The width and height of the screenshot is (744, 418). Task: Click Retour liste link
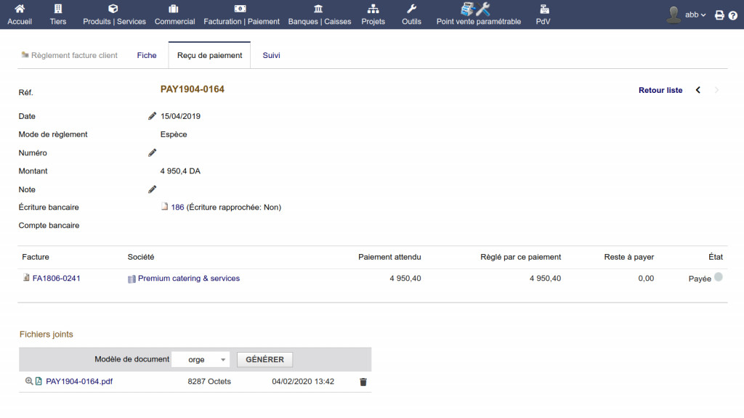tap(660, 90)
